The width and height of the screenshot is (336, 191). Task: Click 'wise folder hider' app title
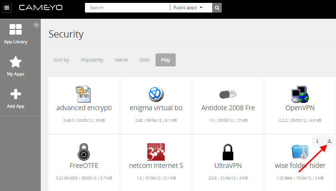(300, 166)
